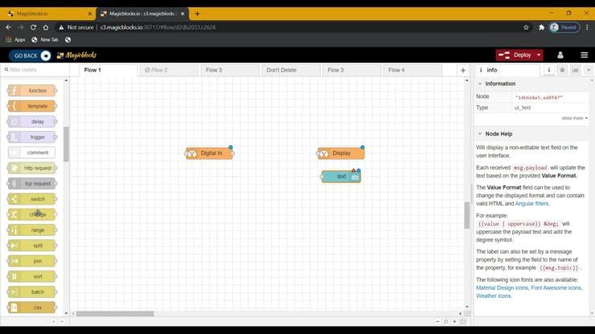The image size is (595, 334).
Task: Collapse the Information section
Action: click(481, 83)
